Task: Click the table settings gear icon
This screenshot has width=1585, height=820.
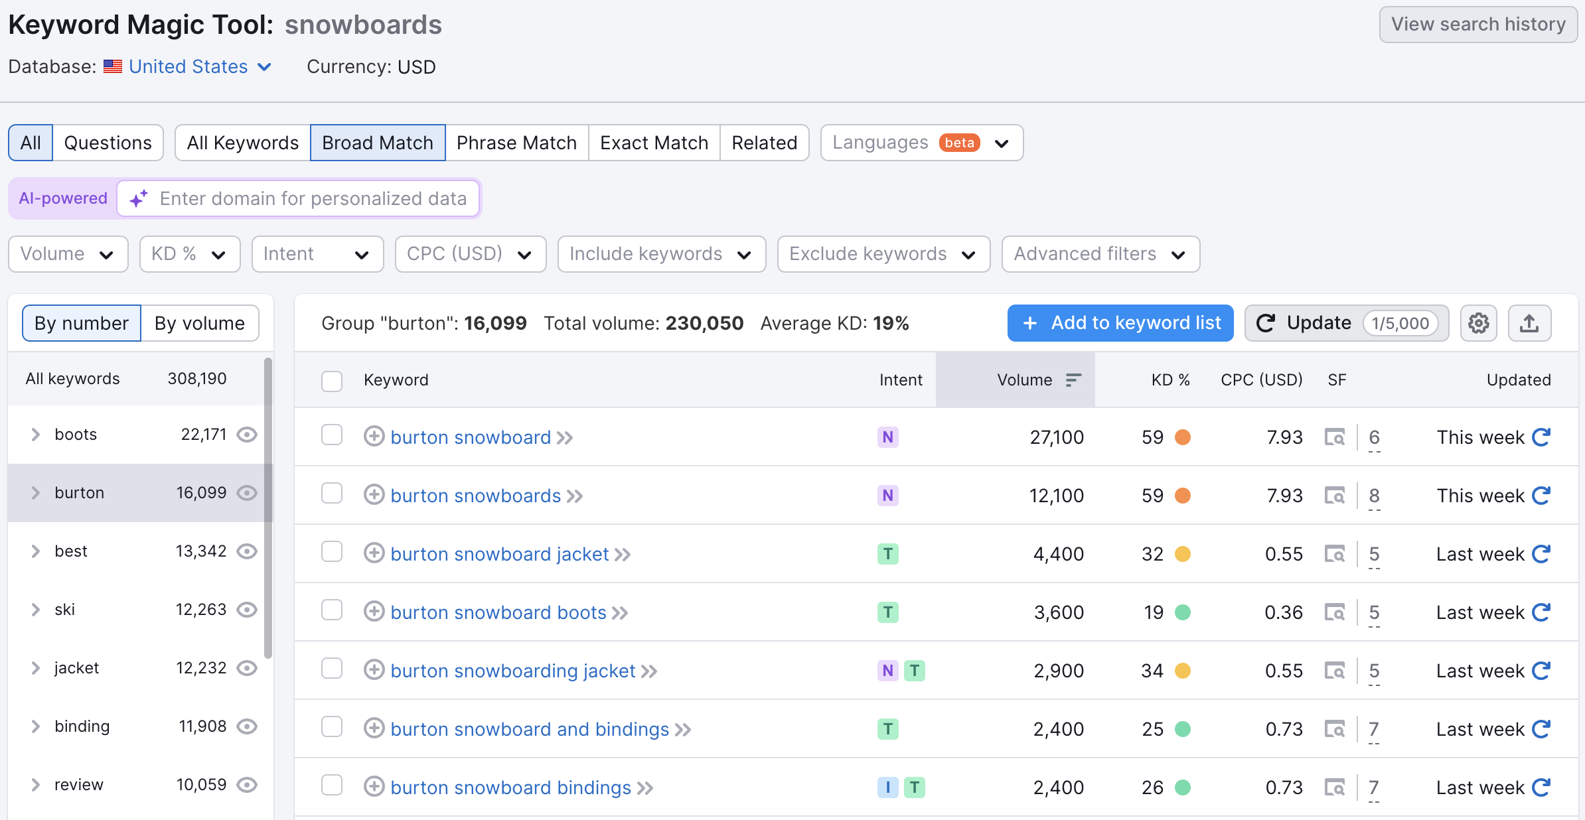Action: (x=1478, y=323)
